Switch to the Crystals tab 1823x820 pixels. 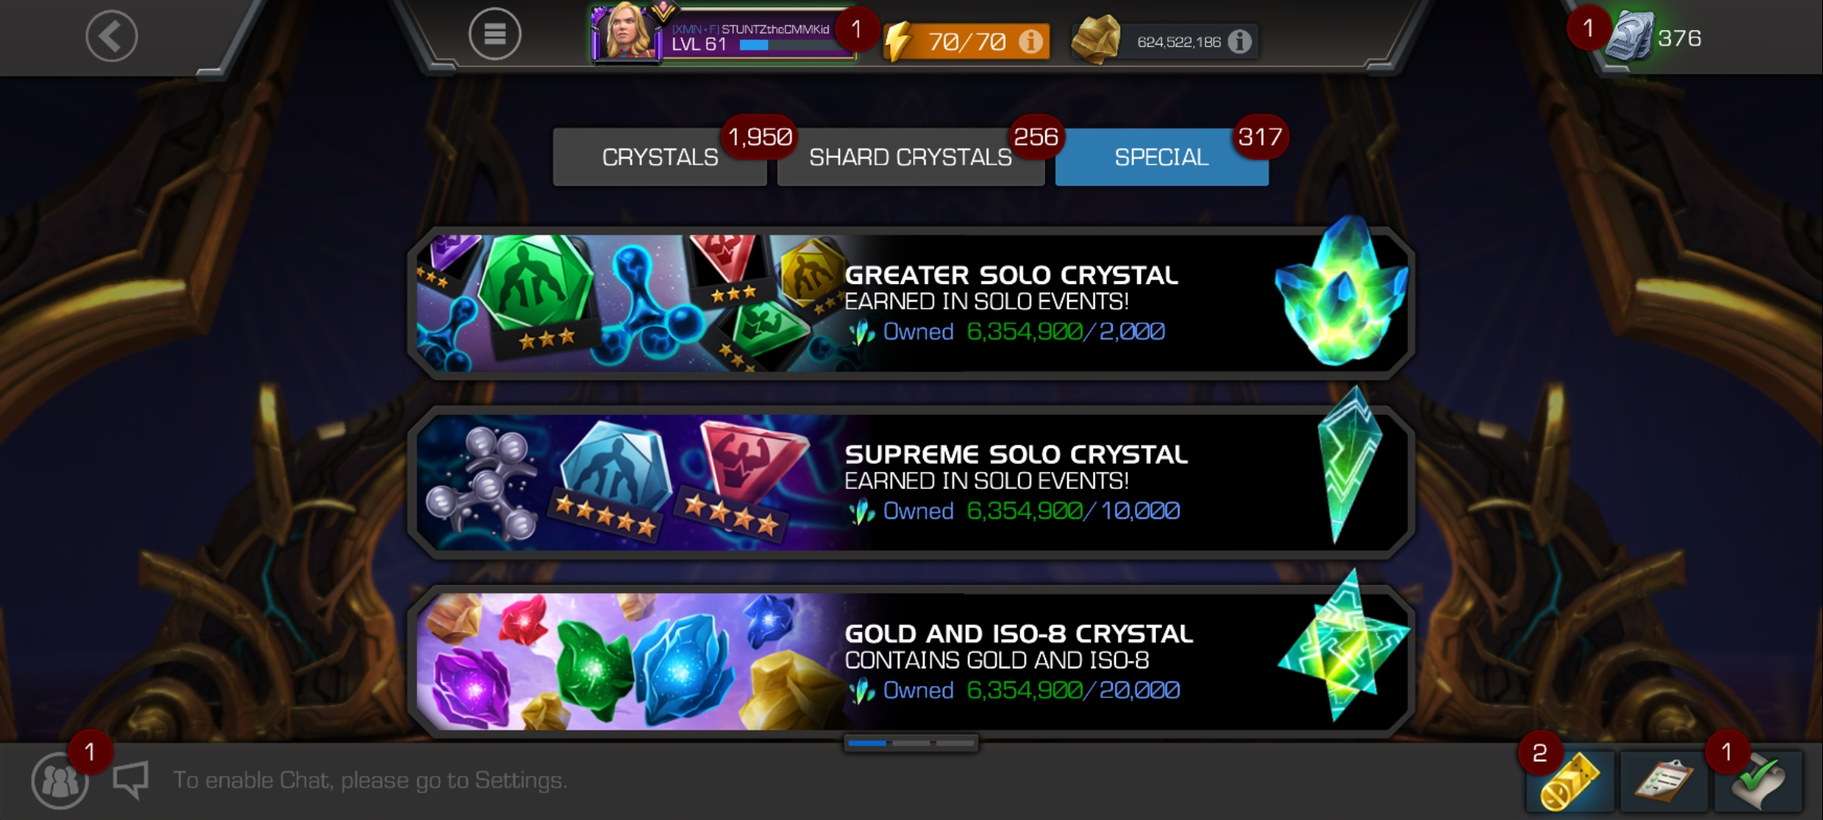point(659,157)
